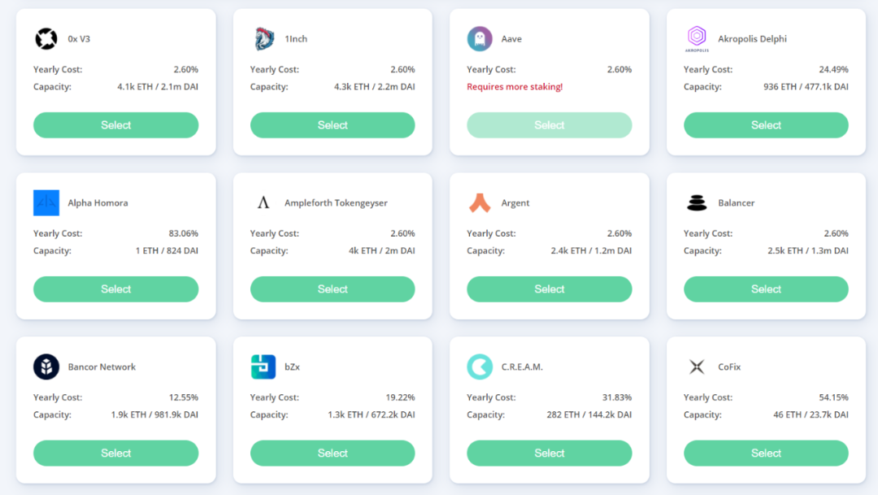Click the Aave ghost logo
The width and height of the screenshot is (878, 495).
480,39
